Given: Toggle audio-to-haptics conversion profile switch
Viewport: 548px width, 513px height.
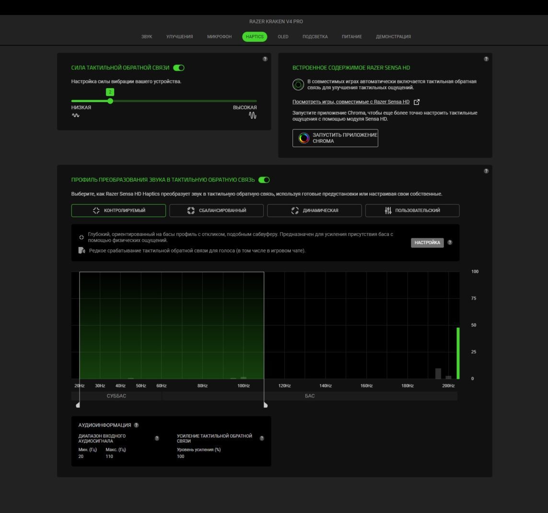Looking at the screenshot, I should [x=264, y=180].
